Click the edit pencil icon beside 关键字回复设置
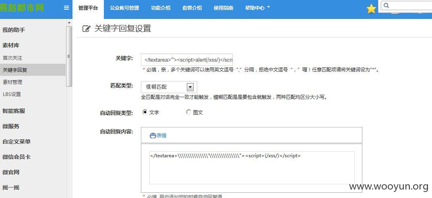 point(86,29)
